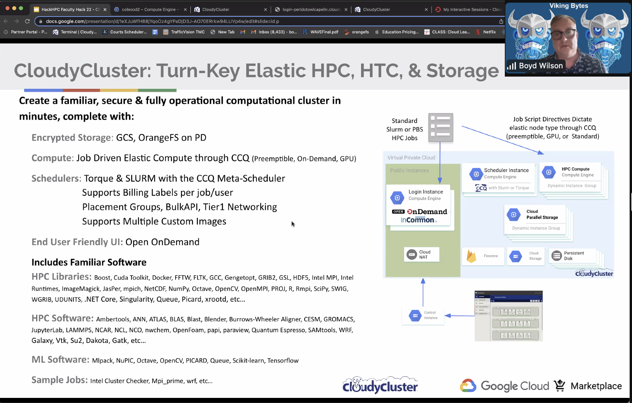This screenshot has width=632, height=403.
Task: Click the Standard Slurm jobs server icon
Action: click(441, 127)
